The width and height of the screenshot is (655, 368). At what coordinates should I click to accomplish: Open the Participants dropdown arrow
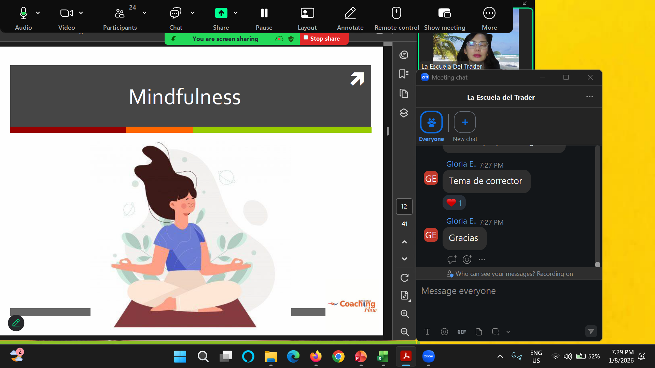(x=144, y=13)
